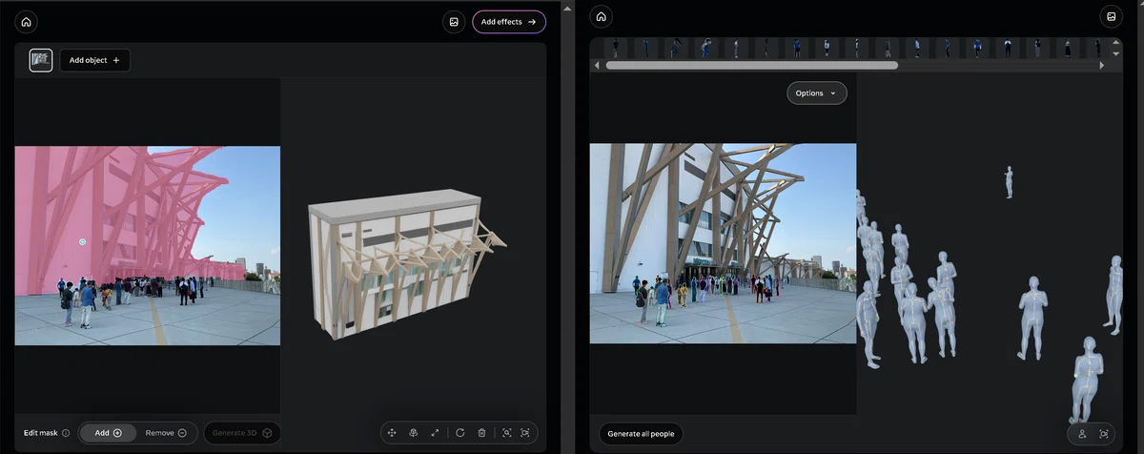Viewport: 1144px width, 454px height.
Task: Toggle the focus frame icon at far right of left toolbar
Action: (525, 433)
